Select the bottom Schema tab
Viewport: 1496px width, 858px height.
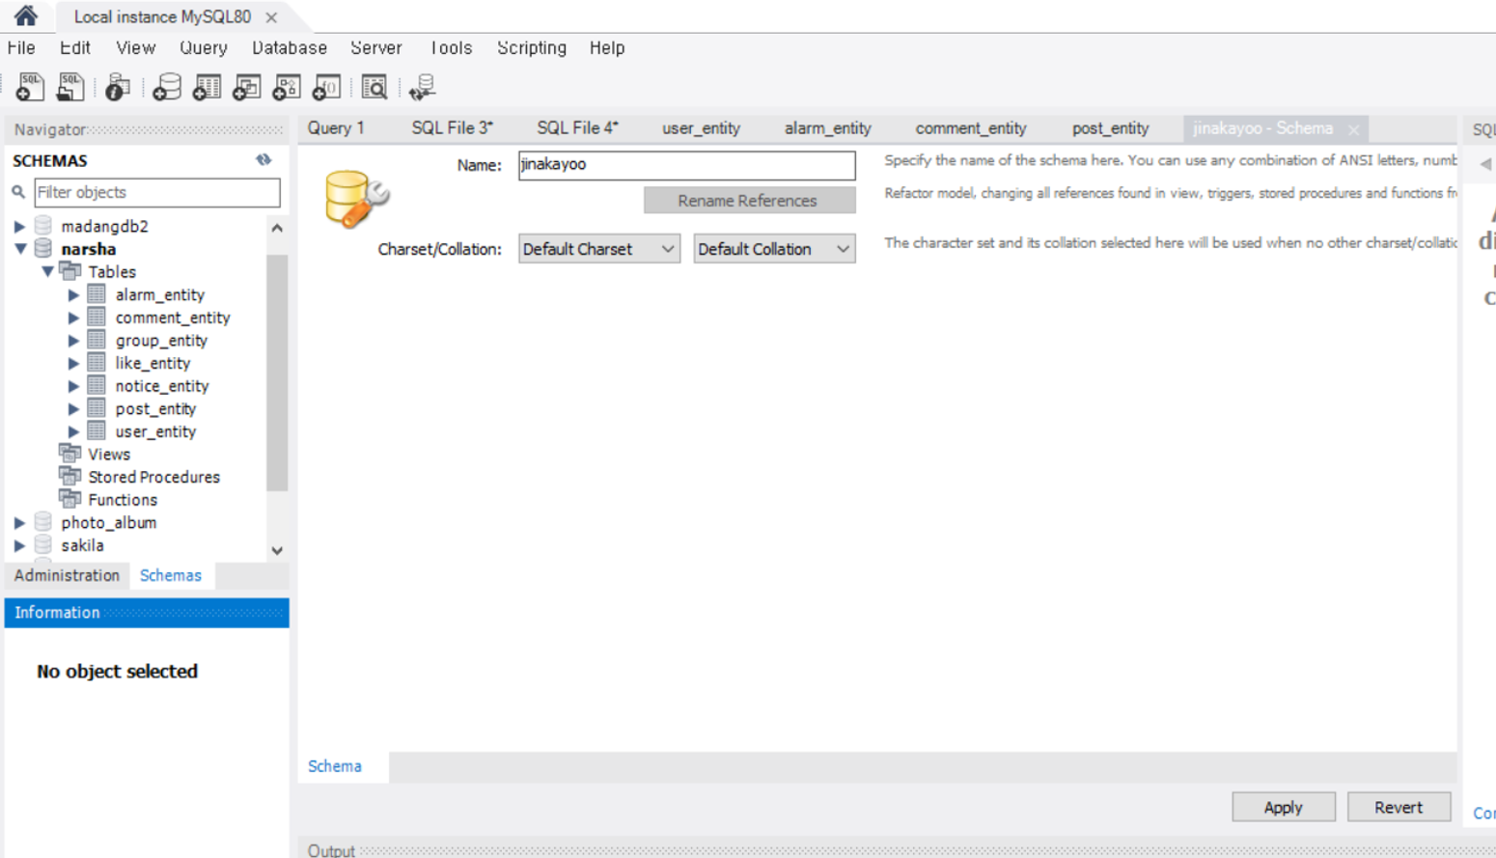[335, 766]
